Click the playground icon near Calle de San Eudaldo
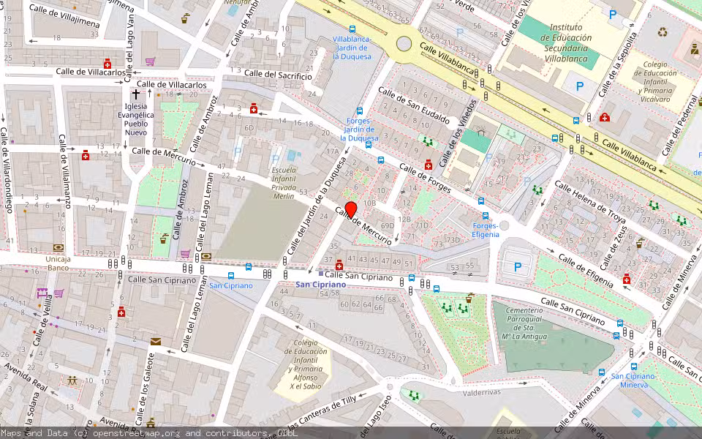The image size is (702, 439). [428, 142]
